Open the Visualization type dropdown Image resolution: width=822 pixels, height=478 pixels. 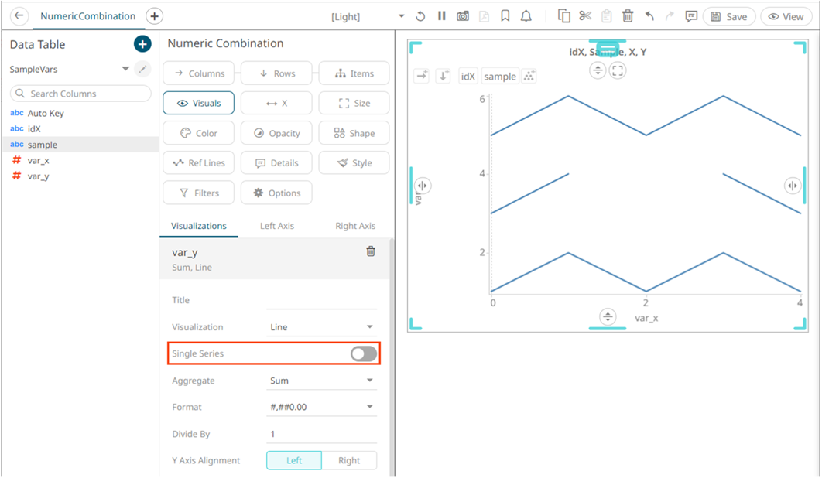tap(321, 327)
